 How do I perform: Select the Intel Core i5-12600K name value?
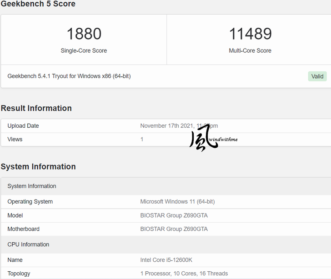coord(166,260)
